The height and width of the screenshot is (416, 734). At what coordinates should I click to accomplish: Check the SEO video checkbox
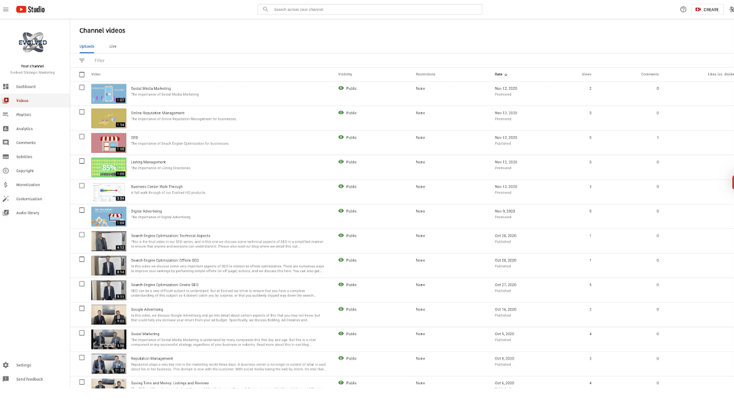pyautogui.click(x=82, y=137)
